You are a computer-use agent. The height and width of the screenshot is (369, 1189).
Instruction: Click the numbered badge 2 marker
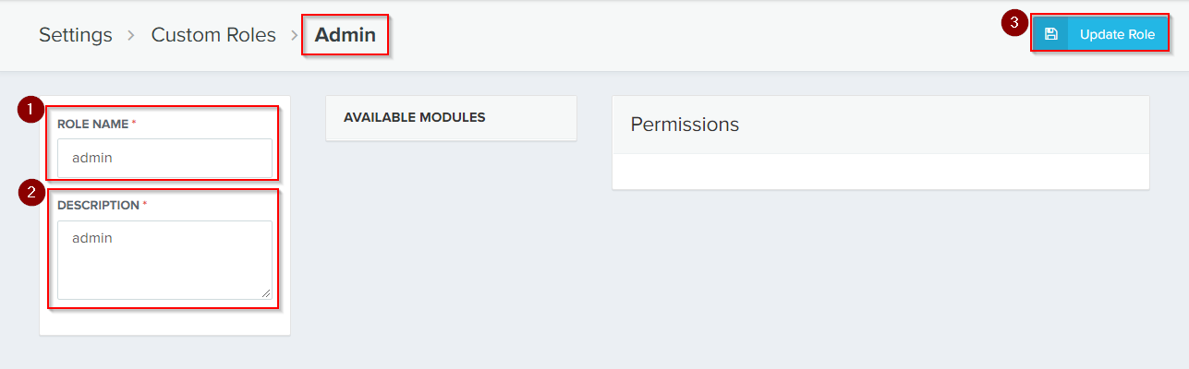click(x=30, y=193)
